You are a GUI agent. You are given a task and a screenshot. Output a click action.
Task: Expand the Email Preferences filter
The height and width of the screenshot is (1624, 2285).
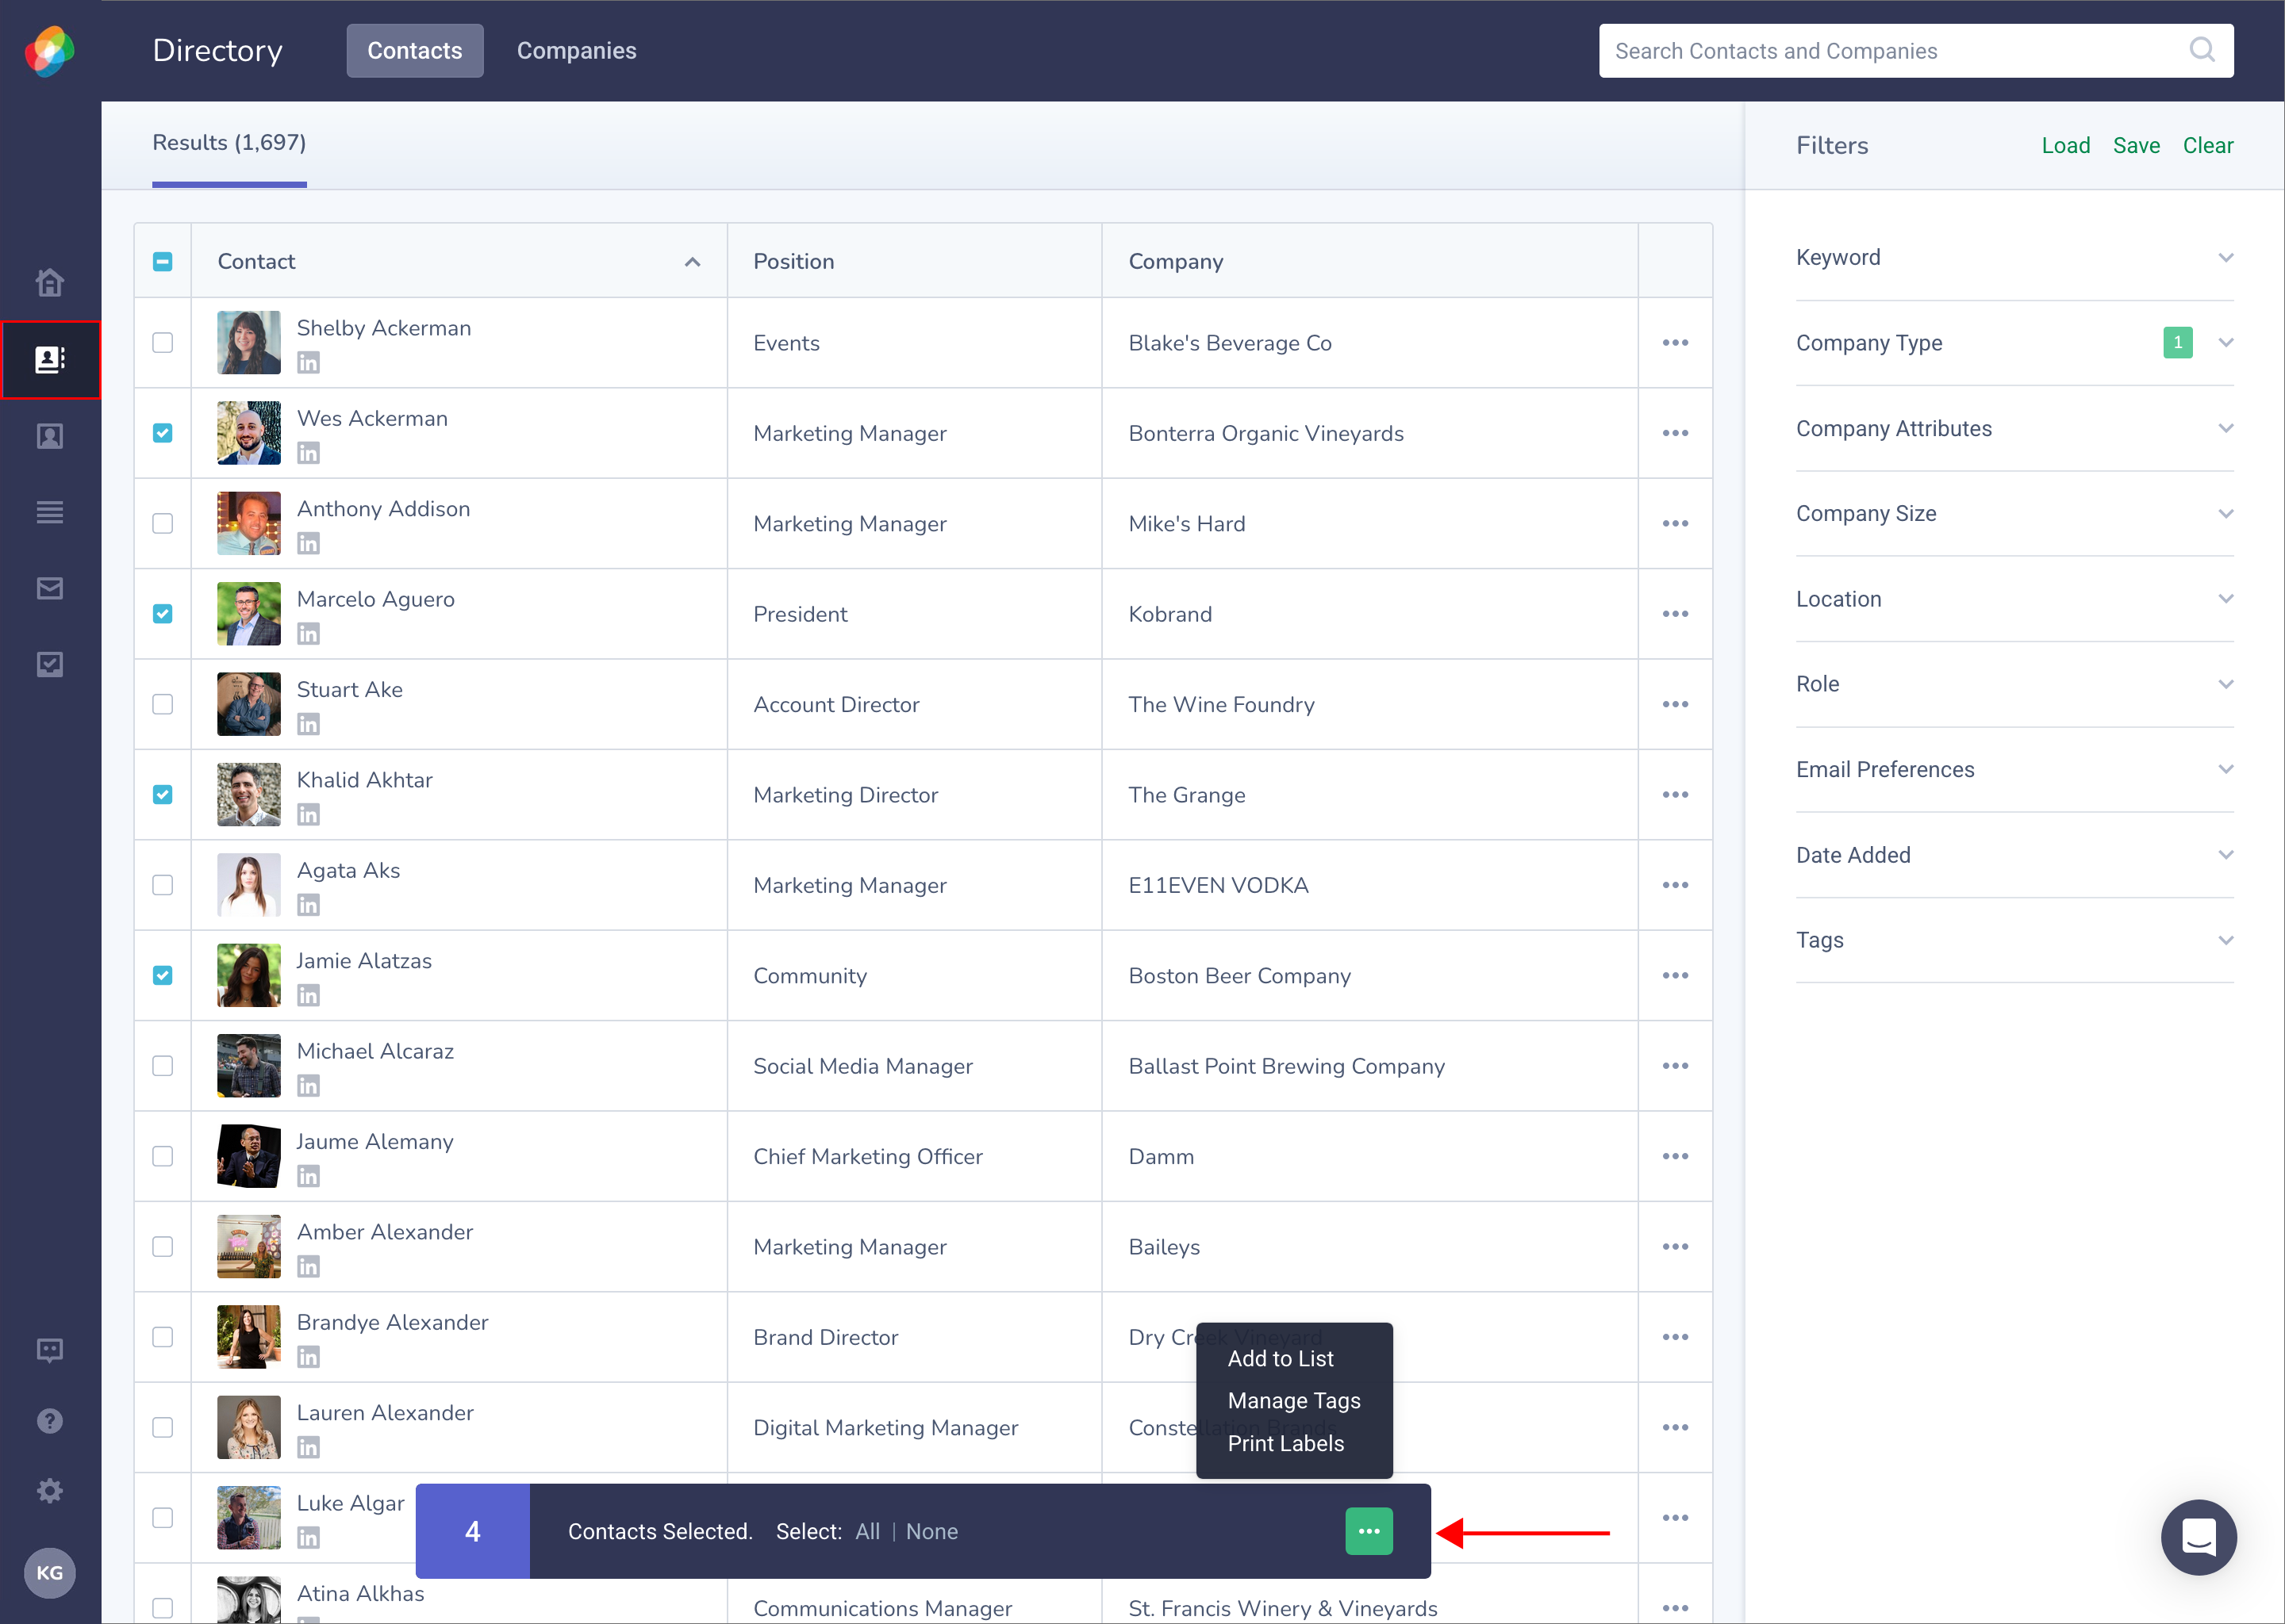coord(2015,770)
